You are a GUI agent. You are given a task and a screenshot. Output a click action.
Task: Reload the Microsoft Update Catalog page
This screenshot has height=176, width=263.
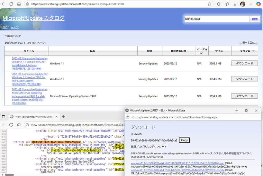click(x=11, y=4)
